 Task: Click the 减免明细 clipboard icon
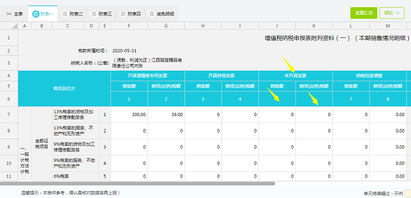152,14
